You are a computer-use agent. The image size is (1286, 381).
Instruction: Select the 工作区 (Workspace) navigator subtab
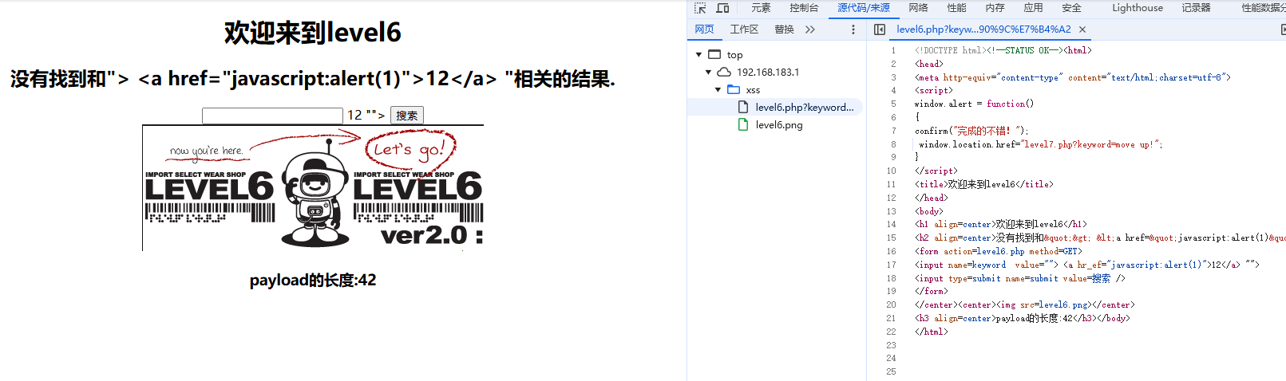coord(744,29)
